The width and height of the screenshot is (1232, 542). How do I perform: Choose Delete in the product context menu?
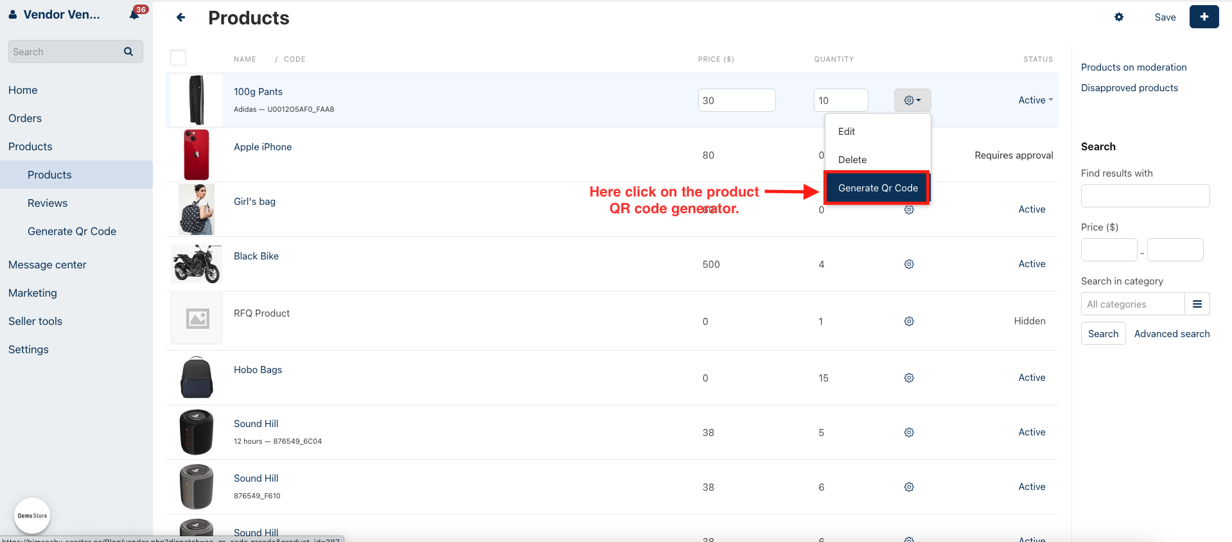[852, 160]
